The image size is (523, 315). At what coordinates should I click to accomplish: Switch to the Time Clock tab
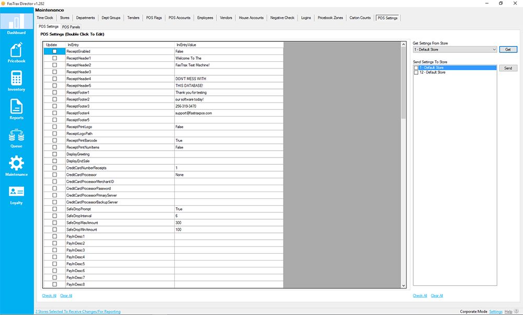[45, 18]
